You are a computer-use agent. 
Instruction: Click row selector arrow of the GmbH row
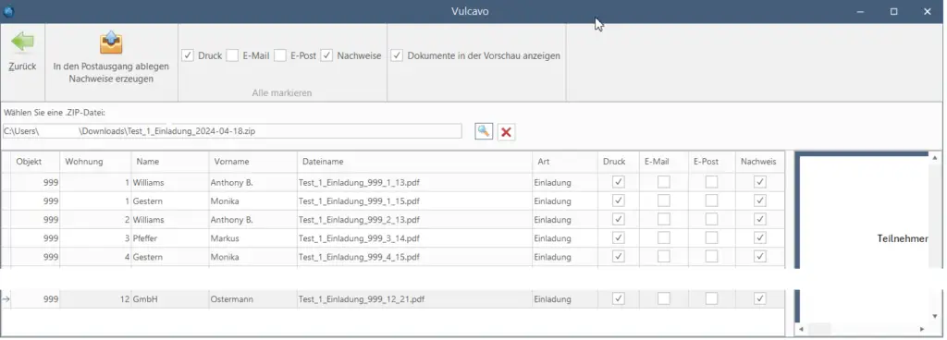(x=6, y=298)
